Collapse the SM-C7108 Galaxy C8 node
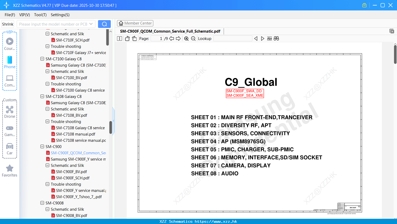The image size is (397, 224). [42, 96]
